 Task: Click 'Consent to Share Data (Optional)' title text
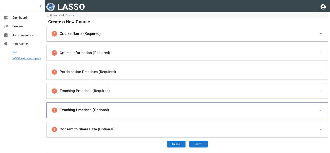coord(87,129)
